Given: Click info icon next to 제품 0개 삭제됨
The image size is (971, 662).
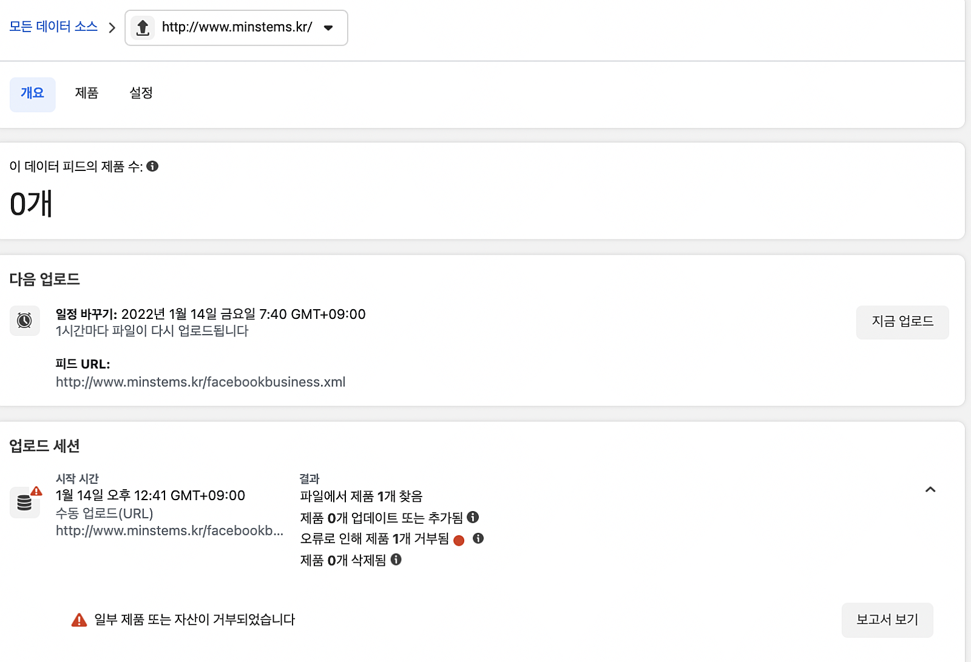Looking at the screenshot, I should (x=396, y=560).
